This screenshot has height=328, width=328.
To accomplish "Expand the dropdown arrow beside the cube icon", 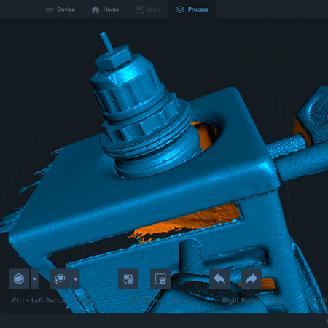I will click(x=34, y=278).
